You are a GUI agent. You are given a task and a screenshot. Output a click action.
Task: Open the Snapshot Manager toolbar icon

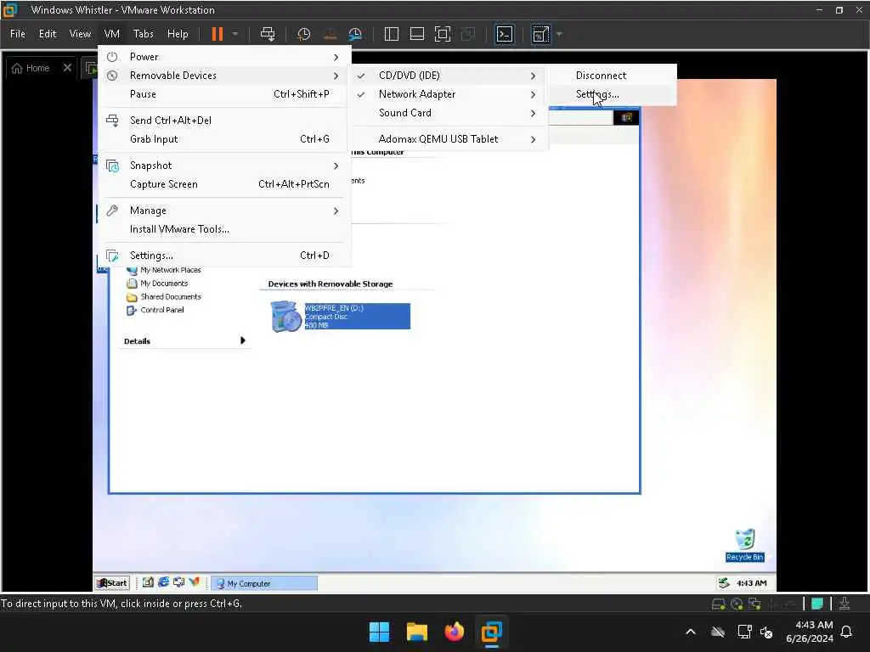click(355, 34)
